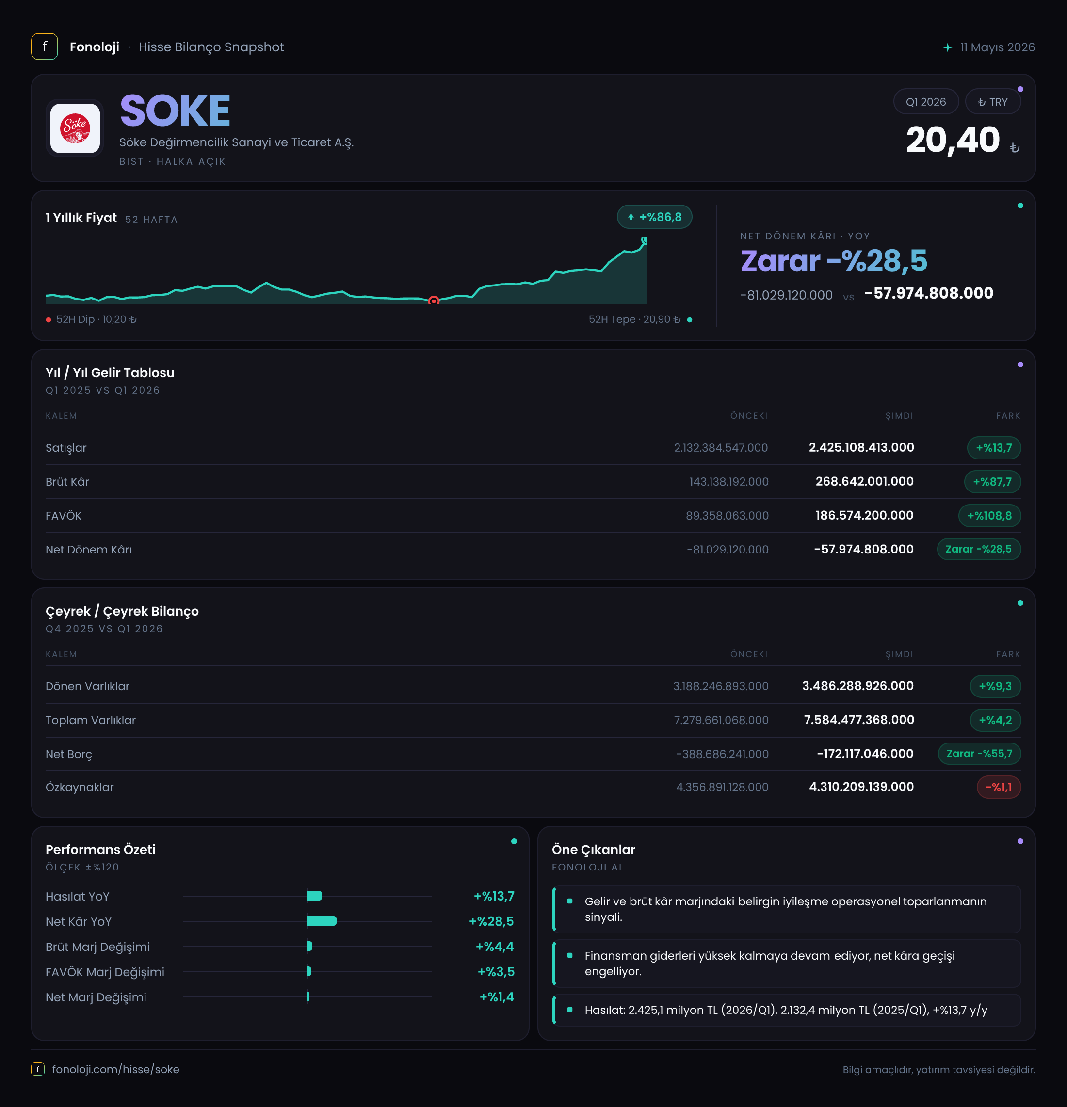The height and width of the screenshot is (1107, 1067).
Task: Click the small f icon in the footer
Action: pyautogui.click(x=38, y=1069)
